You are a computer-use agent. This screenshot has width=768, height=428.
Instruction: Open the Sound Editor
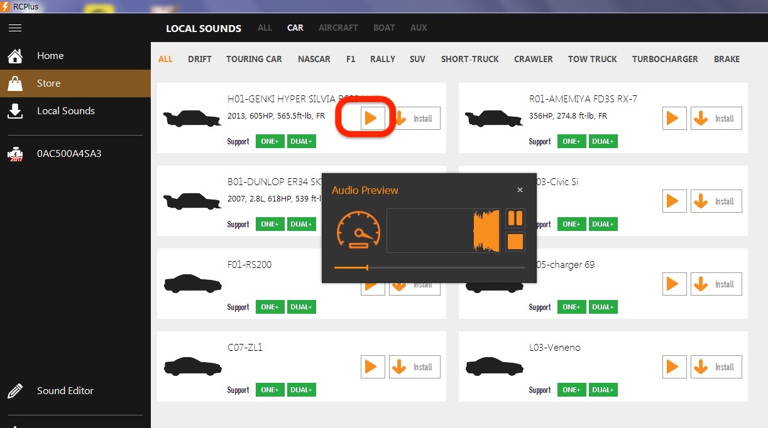(x=65, y=391)
